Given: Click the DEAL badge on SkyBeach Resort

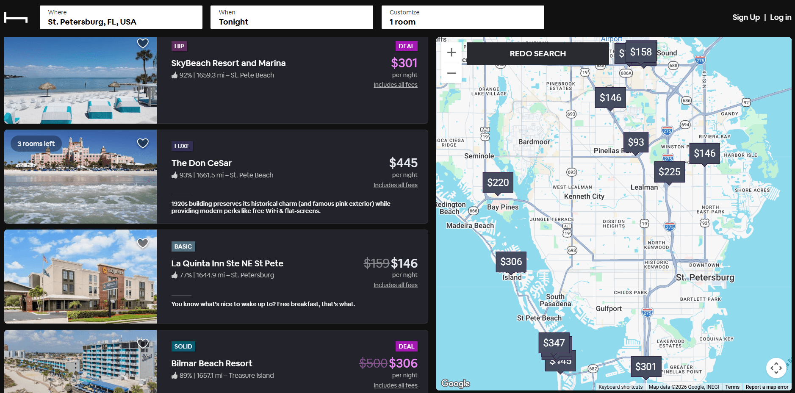Looking at the screenshot, I should [406, 46].
